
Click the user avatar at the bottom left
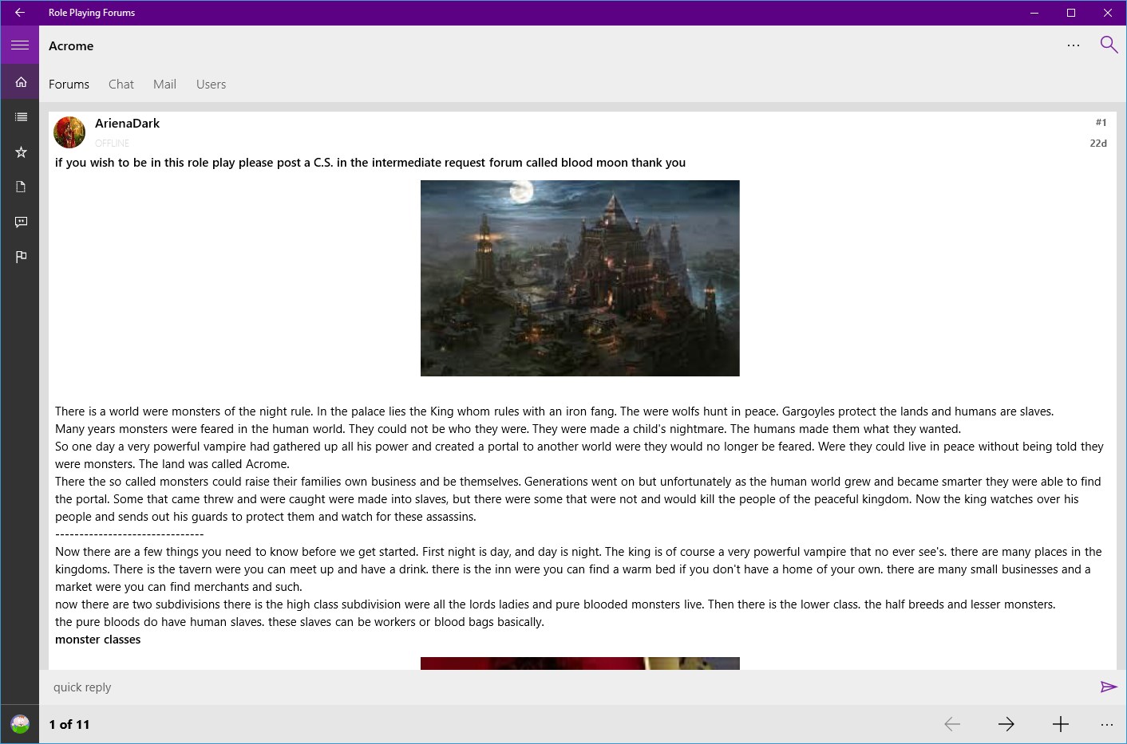tap(19, 724)
